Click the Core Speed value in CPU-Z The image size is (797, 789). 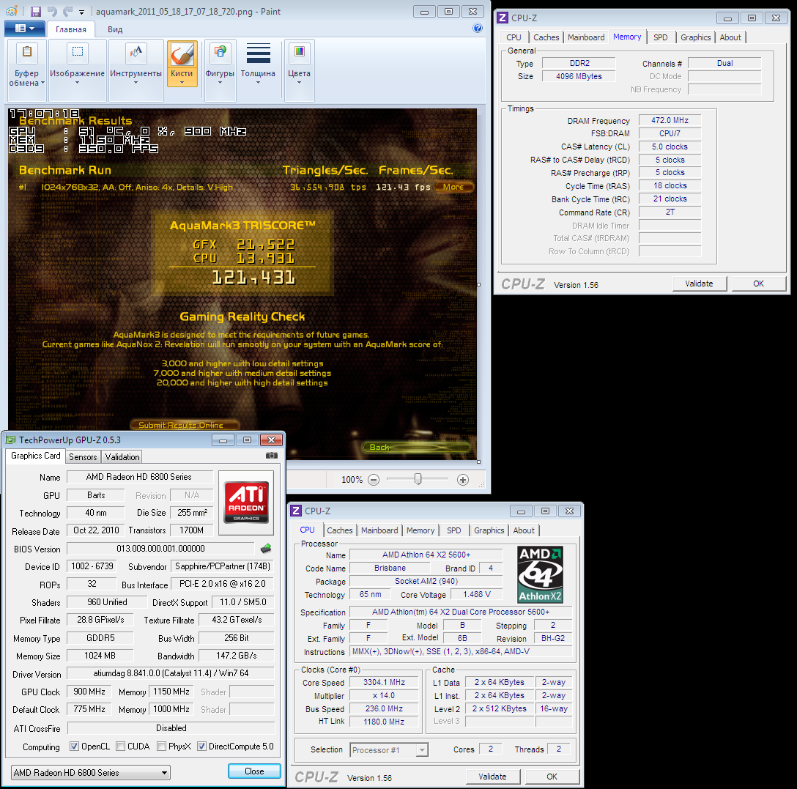[384, 682]
